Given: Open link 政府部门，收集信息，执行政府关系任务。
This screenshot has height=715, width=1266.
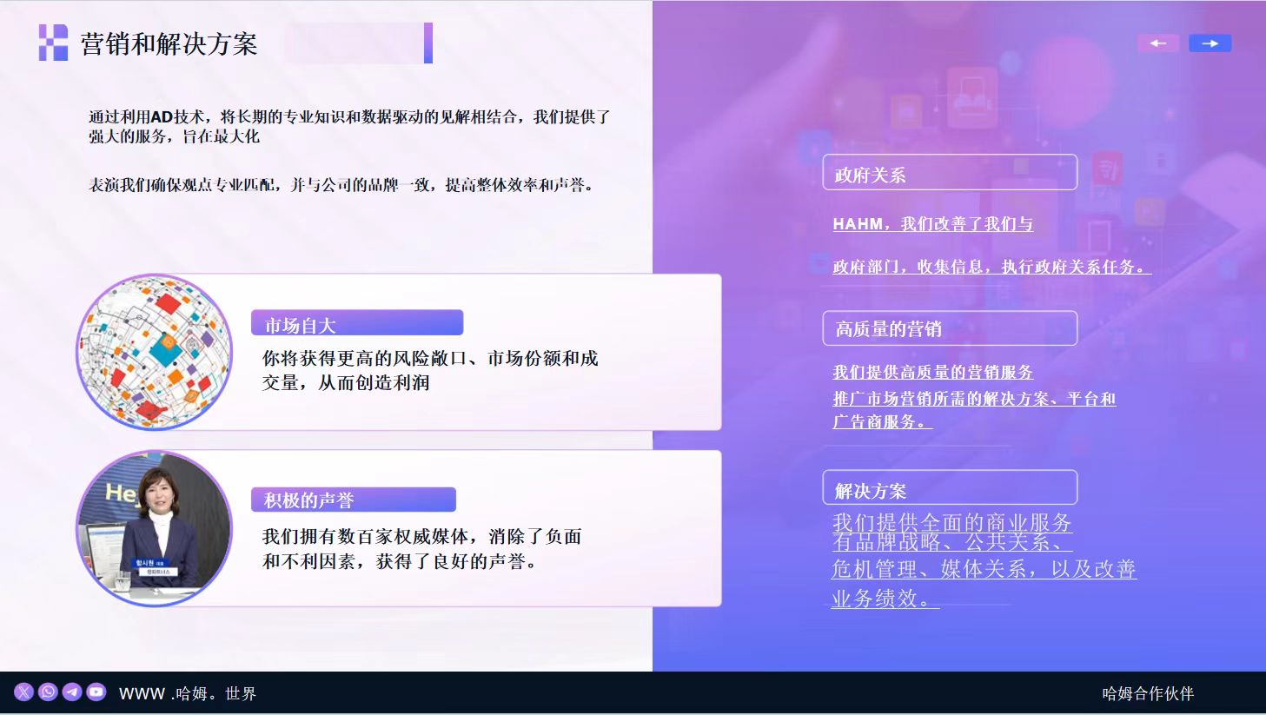Looking at the screenshot, I should pyautogui.click(x=991, y=267).
